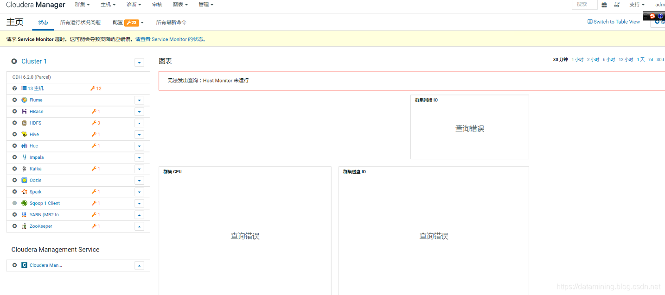Switch to 所有运行状况问题 tab

point(80,22)
